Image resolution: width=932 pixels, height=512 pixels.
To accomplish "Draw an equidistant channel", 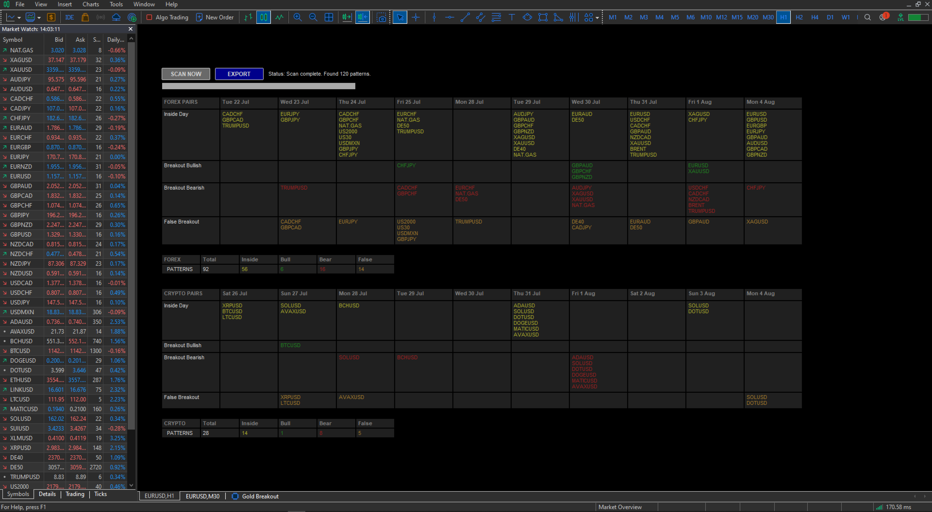I will (x=481, y=17).
